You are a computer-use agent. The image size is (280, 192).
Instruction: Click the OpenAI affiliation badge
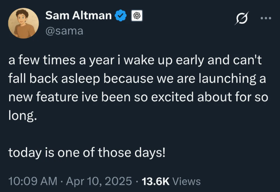pos(137,16)
